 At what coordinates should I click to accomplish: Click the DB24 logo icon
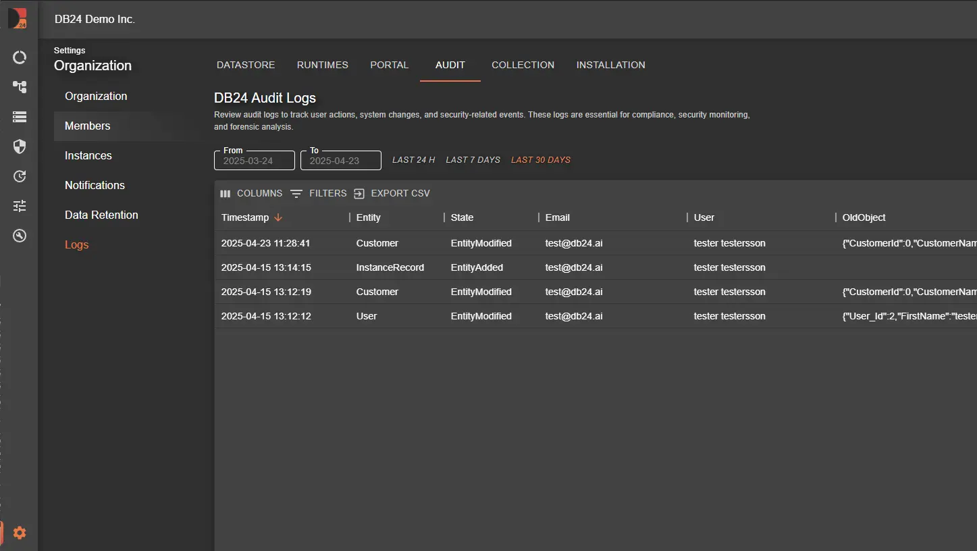tap(18, 19)
